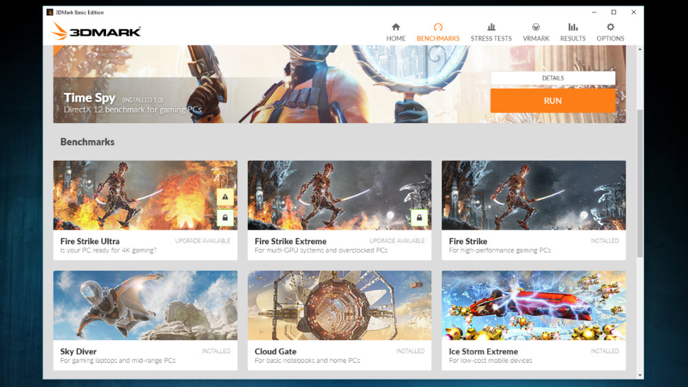The height and width of the screenshot is (387, 688).
Task: Open Stress Tests via bar chart icon
Action: pos(491,27)
